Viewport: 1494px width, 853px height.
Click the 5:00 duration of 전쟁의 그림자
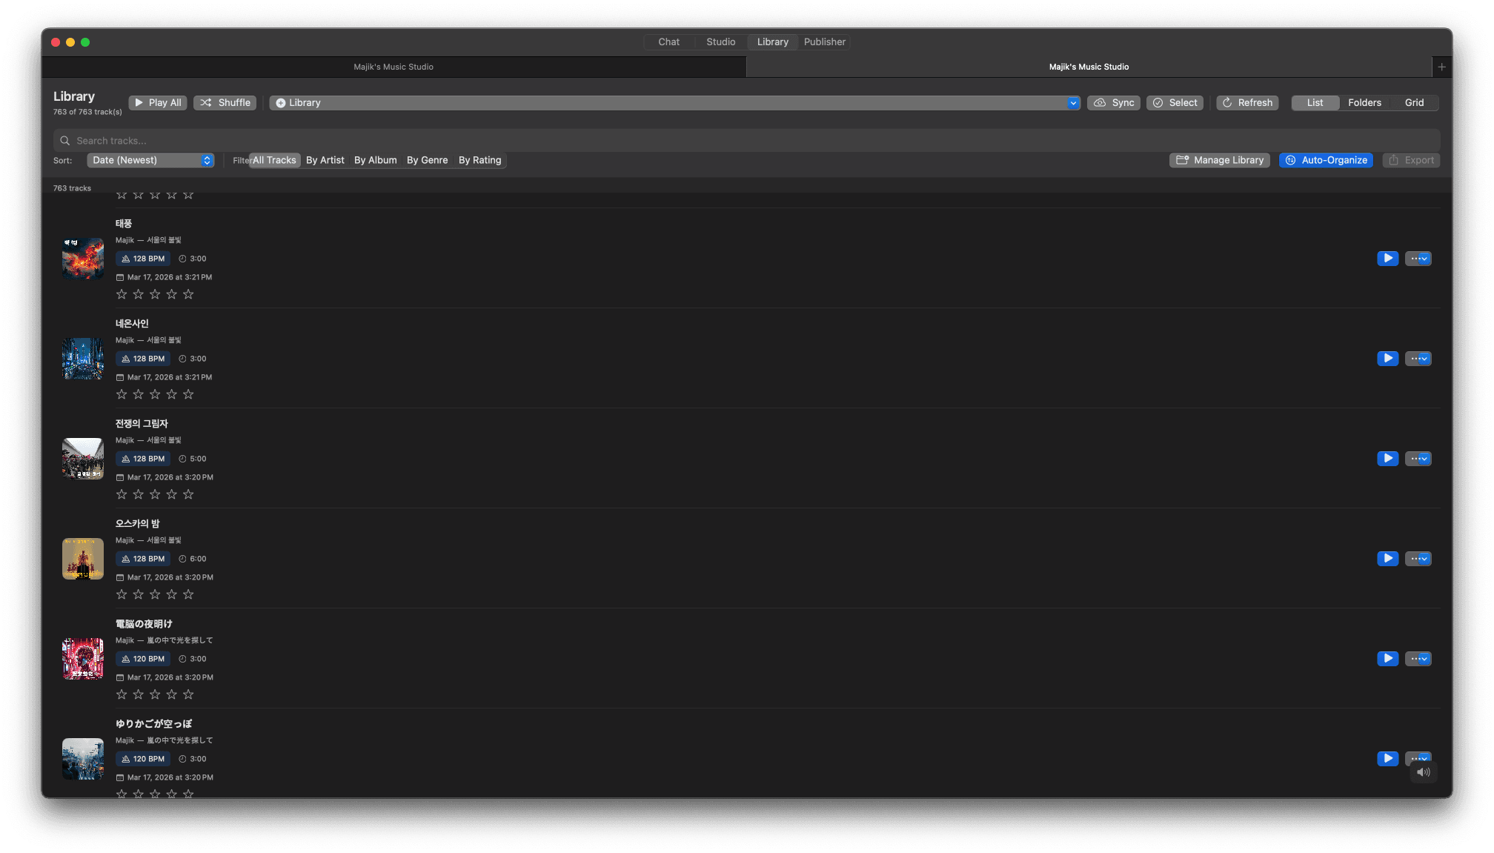193,459
